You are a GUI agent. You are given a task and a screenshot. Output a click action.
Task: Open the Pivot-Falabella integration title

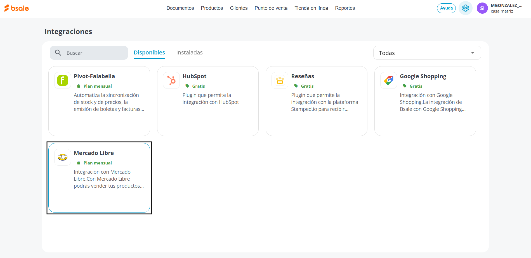point(94,76)
